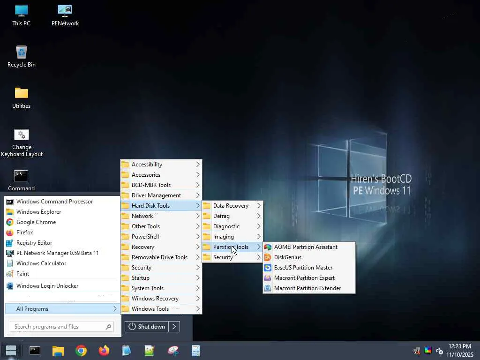Open the green chart notepad taskbar icon

click(150, 351)
